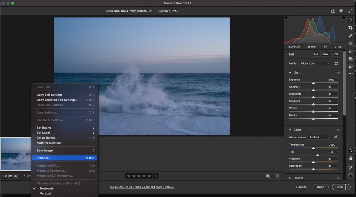Toggle visibility of Color panel edits
Screen dimensions: 356x197
tap(338, 130)
